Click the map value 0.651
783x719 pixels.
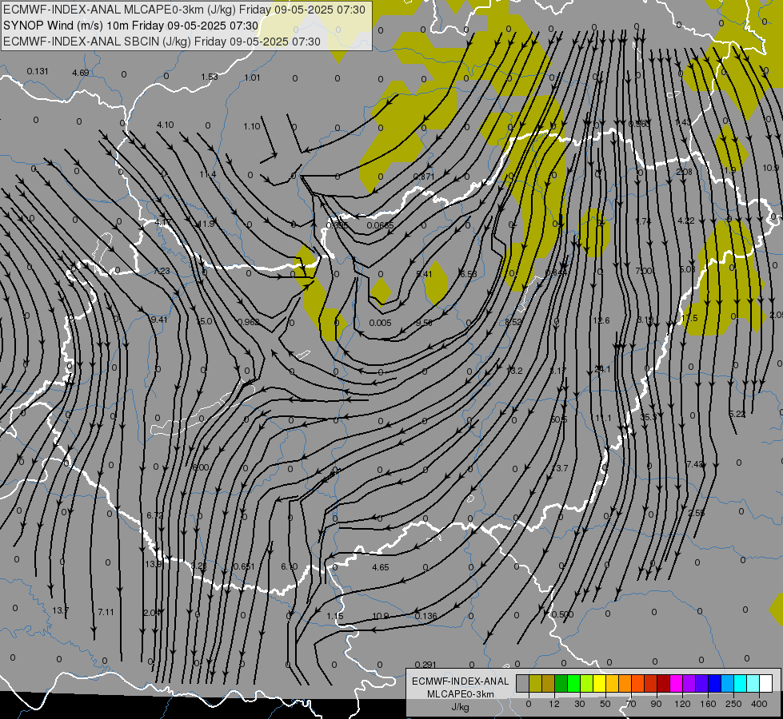coord(244,566)
